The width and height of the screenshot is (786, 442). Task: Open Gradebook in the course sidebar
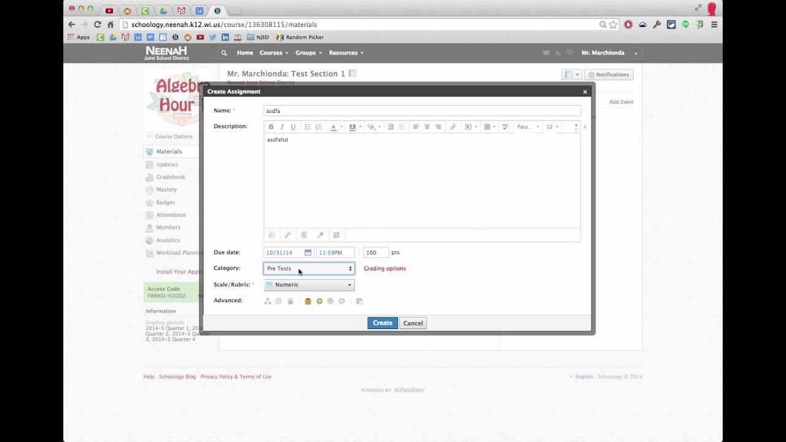170,177
